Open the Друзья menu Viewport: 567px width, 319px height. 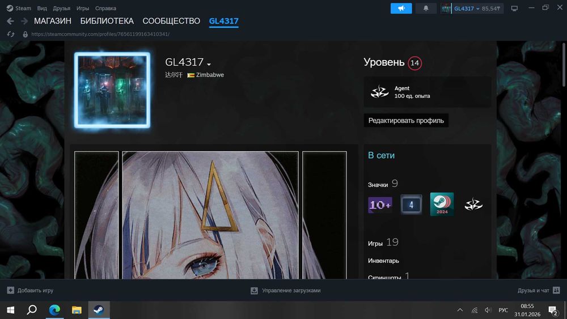(61, 8)
